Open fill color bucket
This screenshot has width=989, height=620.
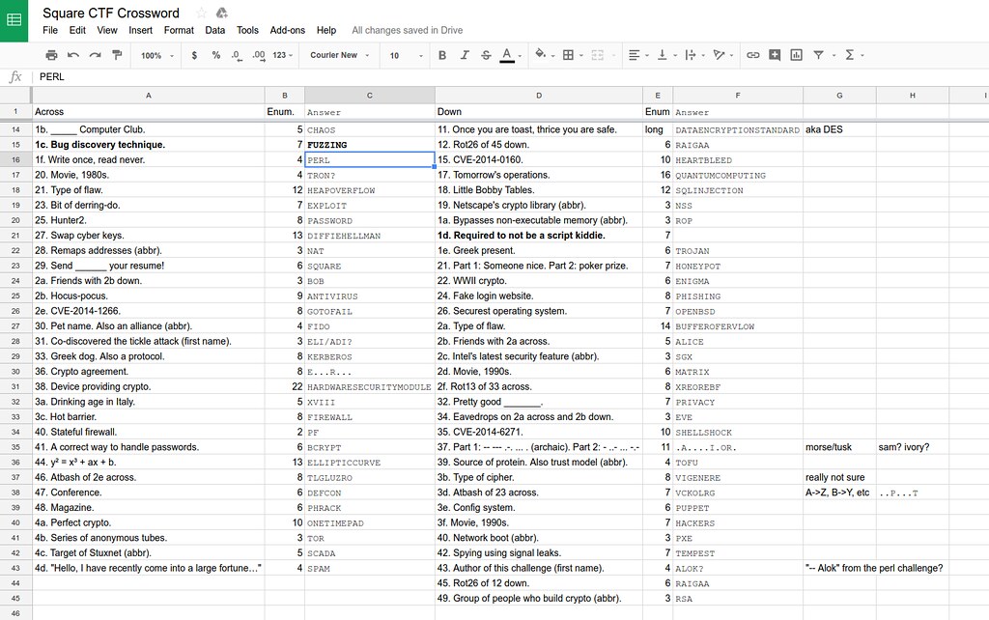(x=541, y=54)
